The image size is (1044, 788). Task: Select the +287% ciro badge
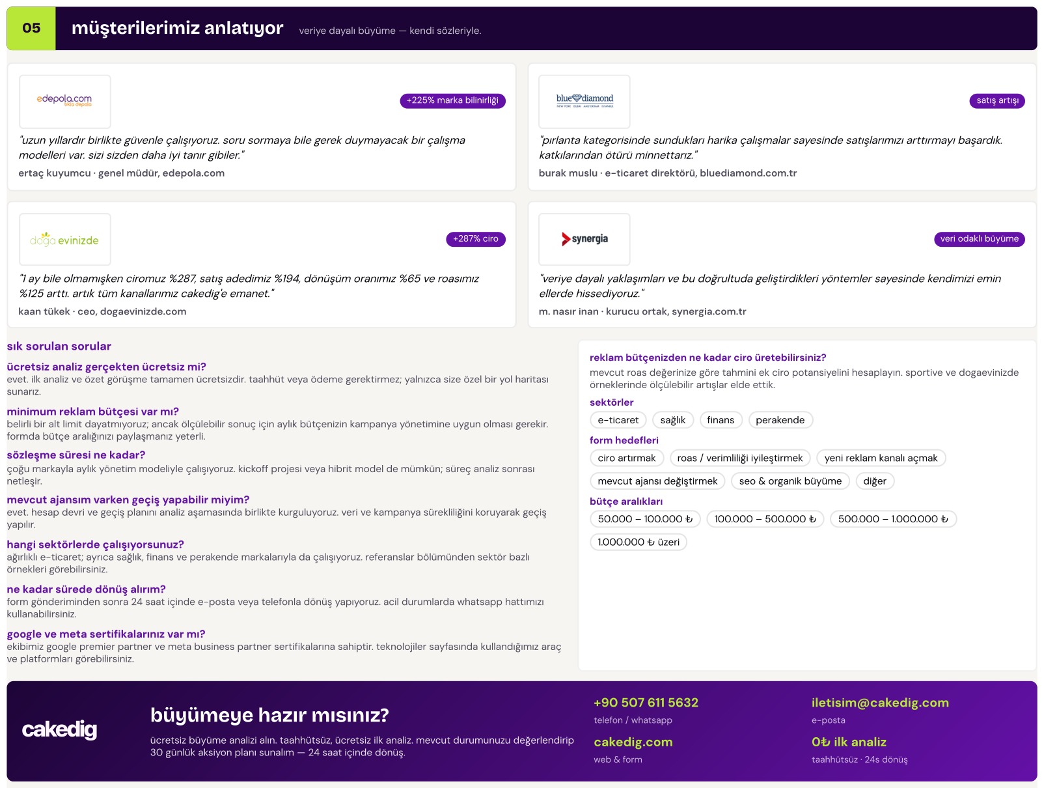coord(476,239)
